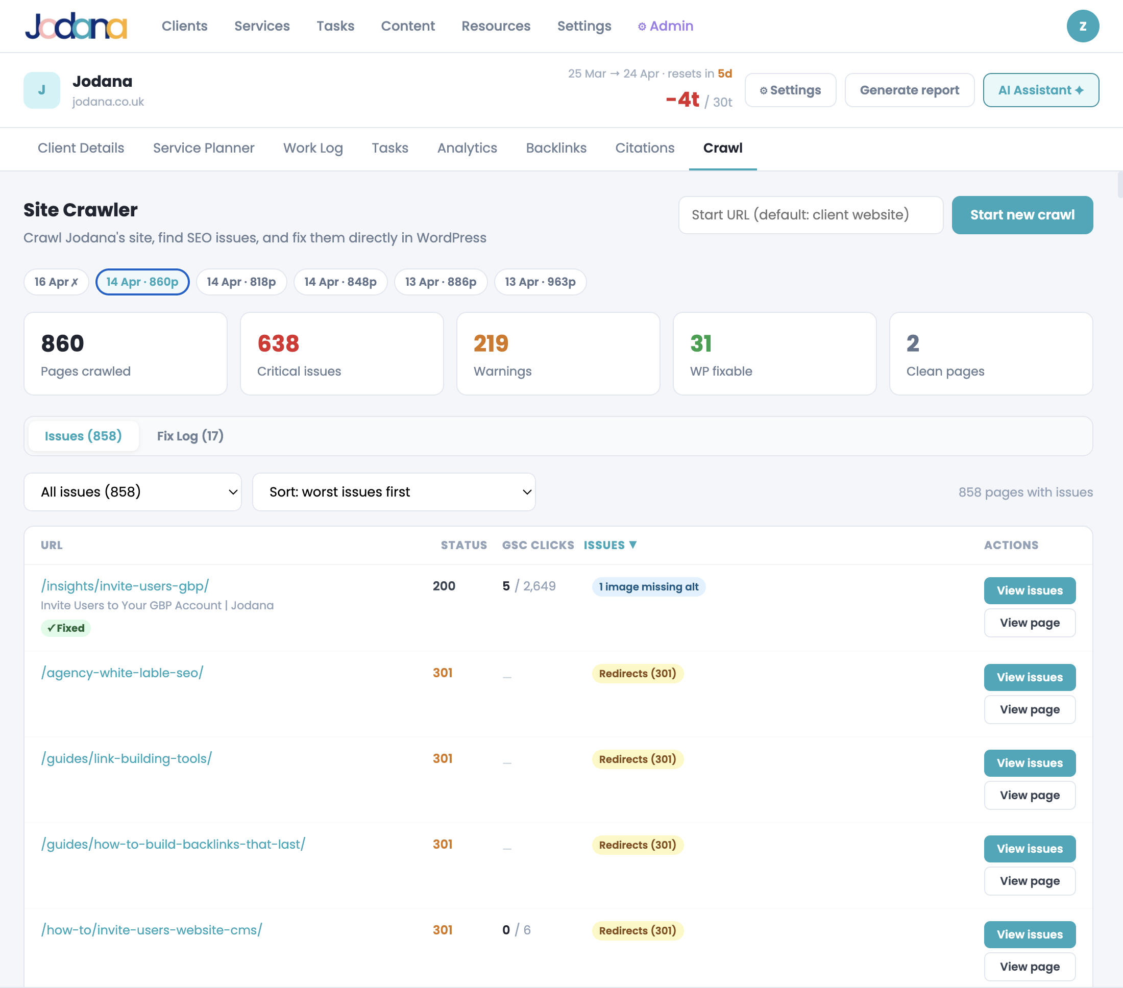
Task: Open Settings in top navigation bar
Action: (x=584, y=26)
